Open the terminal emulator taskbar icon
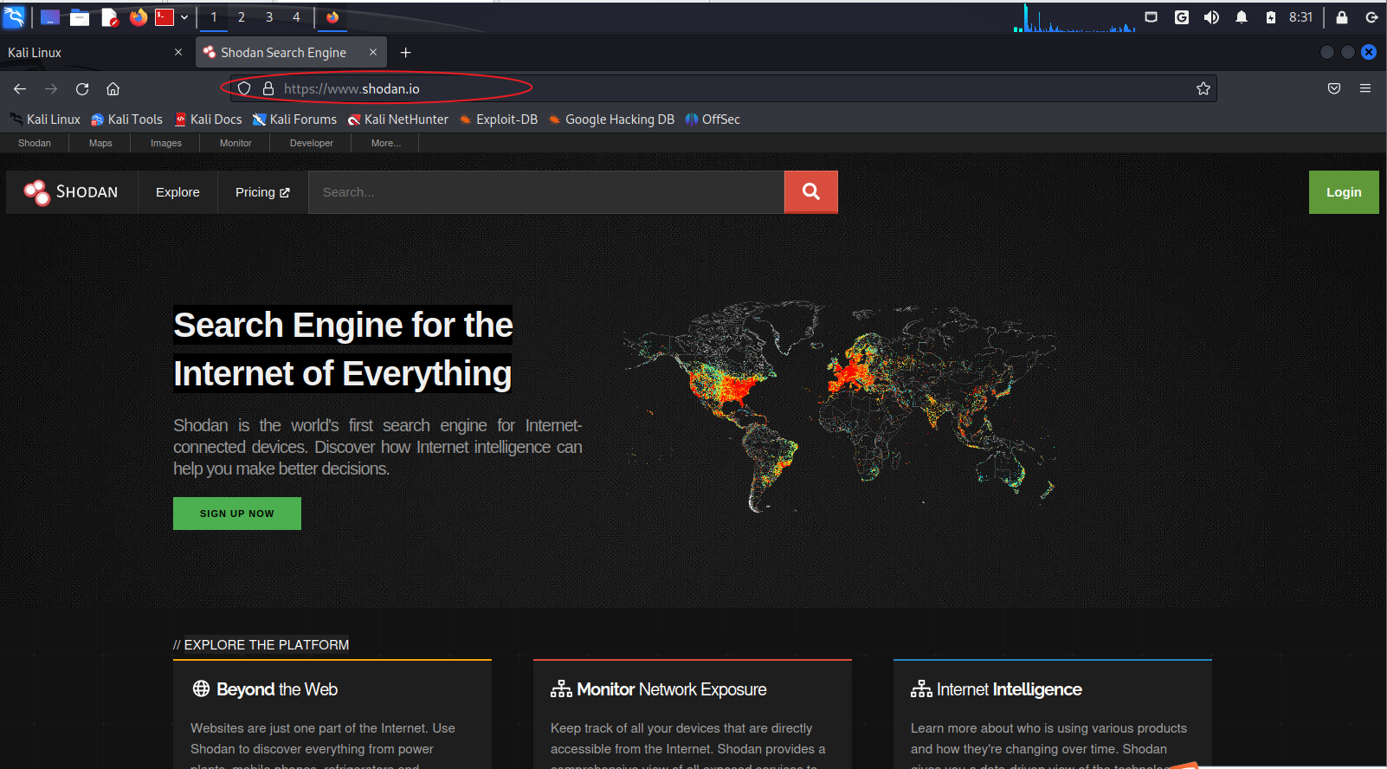 pyautogui.click(x=165, y=17)
